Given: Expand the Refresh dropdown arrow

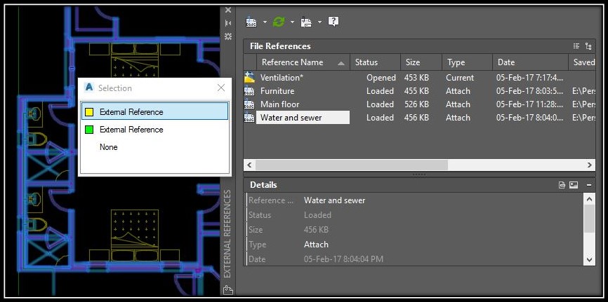Looking at the screenshot, I should pos(292,22).
